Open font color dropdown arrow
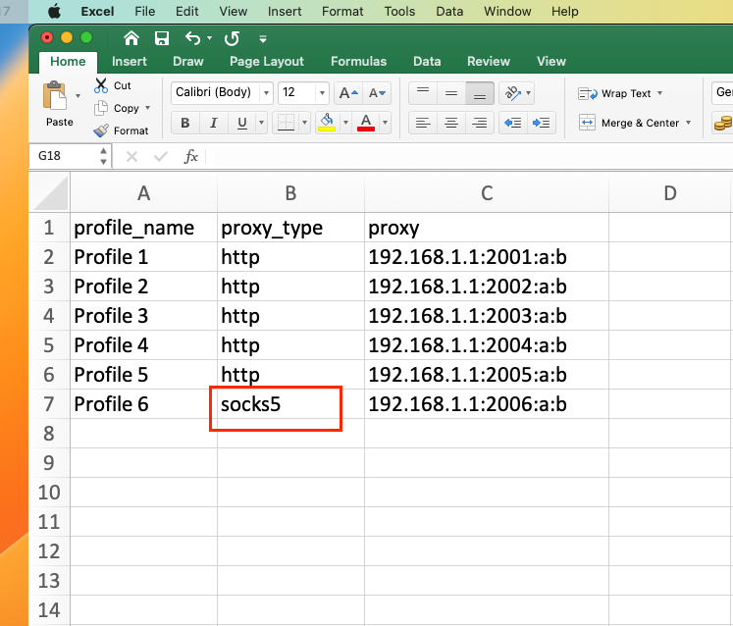Viewport: 733px width, 626px height. tap(386, 123)
